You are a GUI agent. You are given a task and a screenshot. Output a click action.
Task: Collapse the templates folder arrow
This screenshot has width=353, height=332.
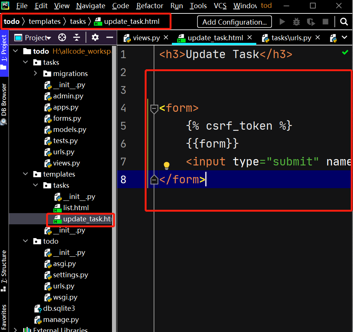(x=25, y=174)
